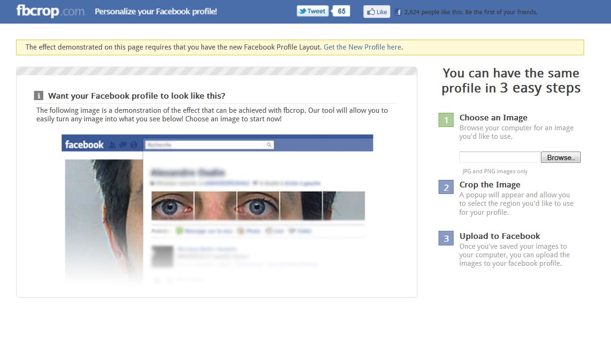The width and height of the screenshot is (611, 355).
Task: Click the Facebook demo profile image
Action: [x=217, y=209]
